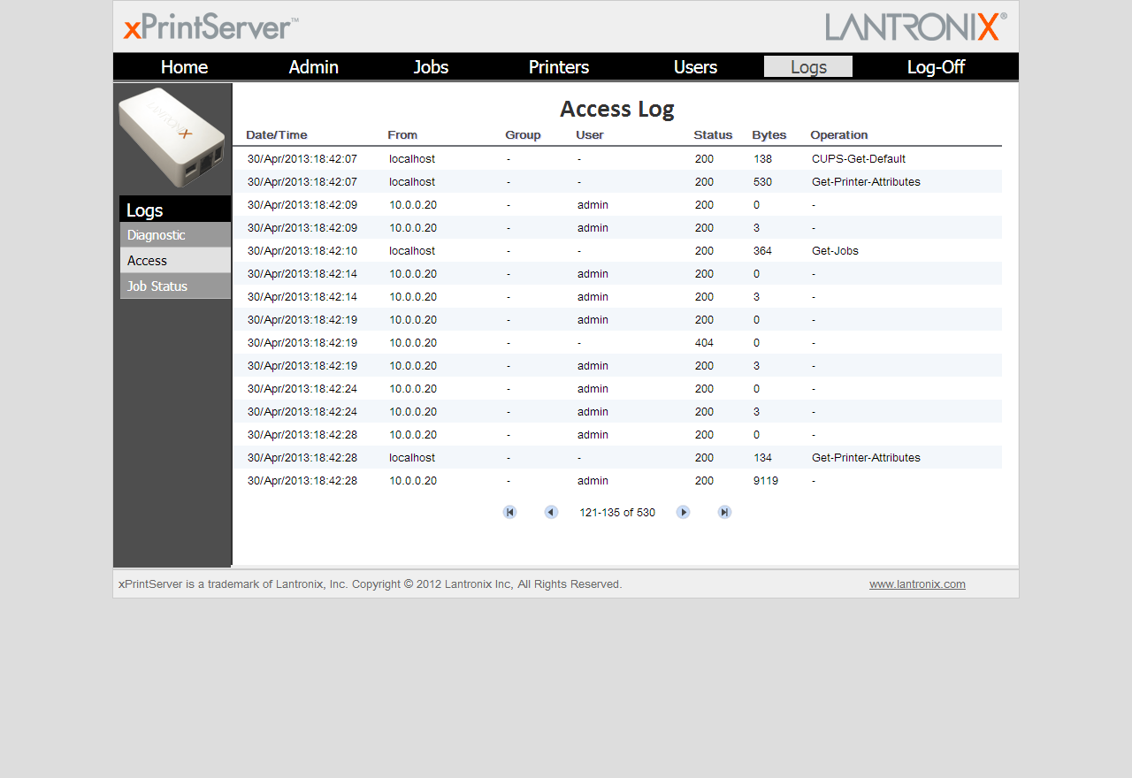Viewport: 1132px width, 778px height.
Task: Click the 530 bytes value
Action: [x=762, y=182]
